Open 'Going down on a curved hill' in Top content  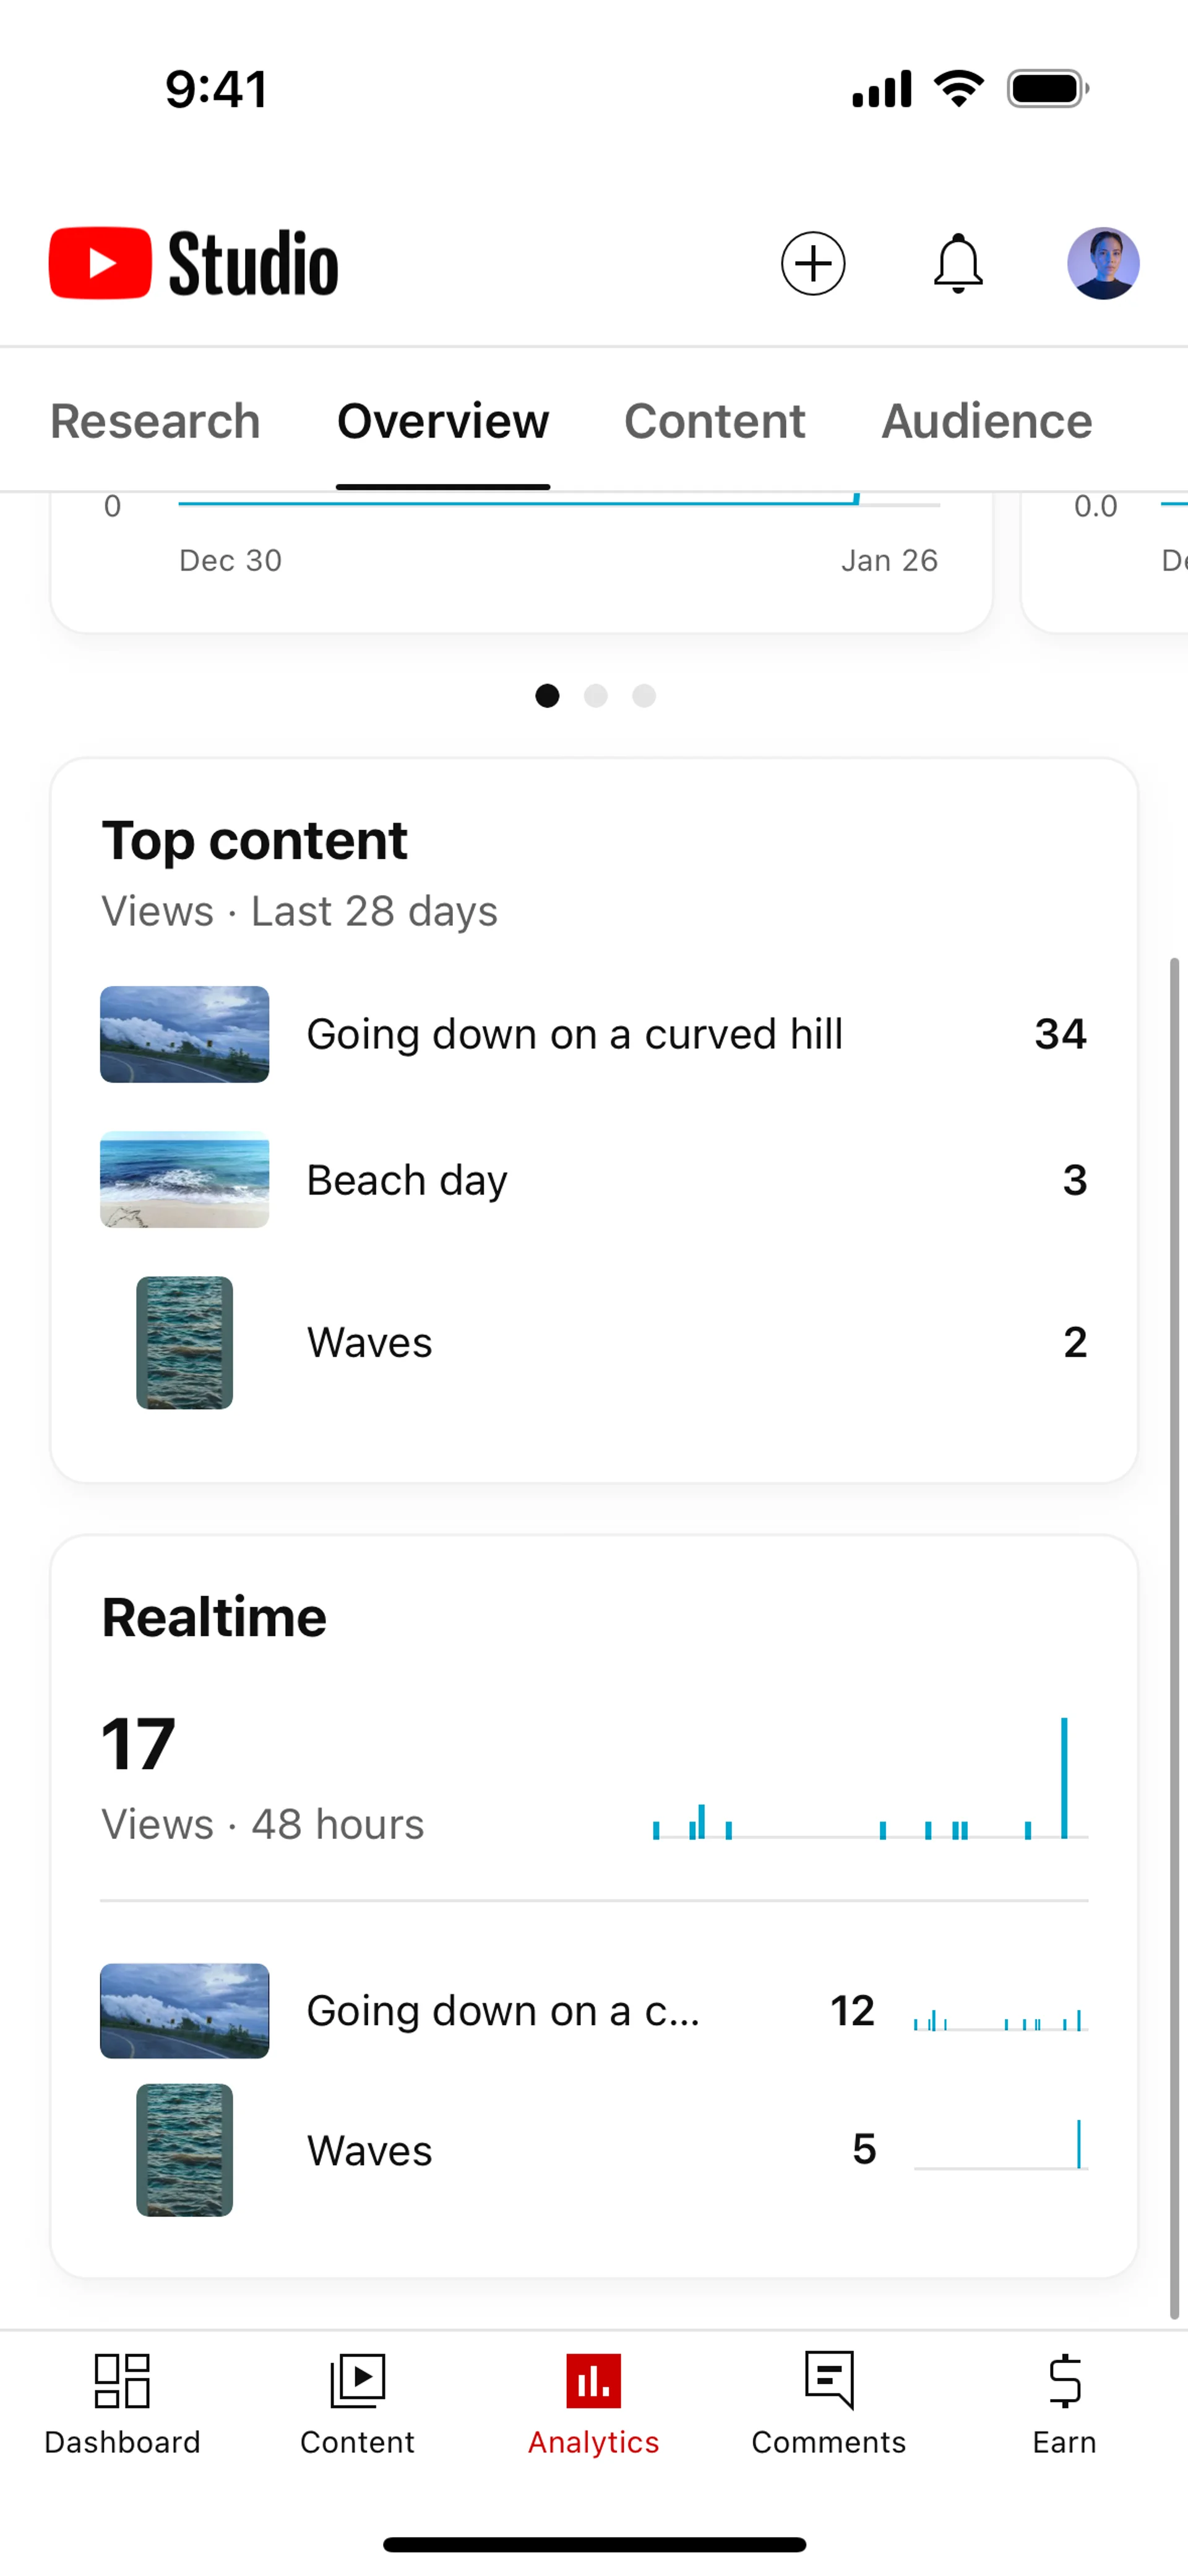click(x=574, y=1035)
